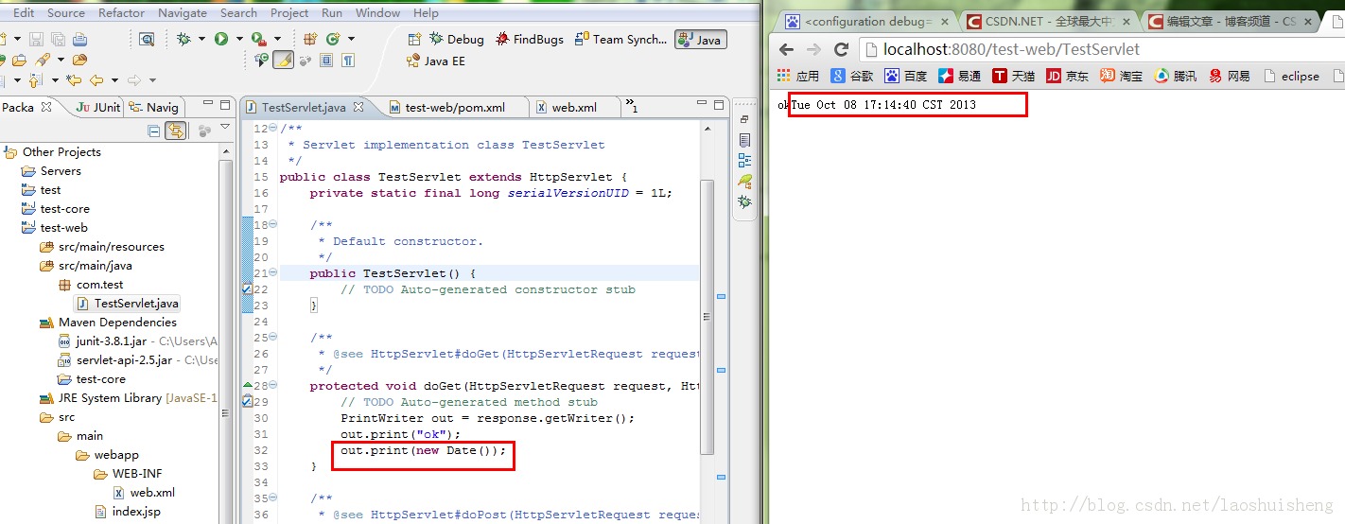The image size is (1345, 524).
Task: Click the Save All icon
Action: [x=58, y=39]
